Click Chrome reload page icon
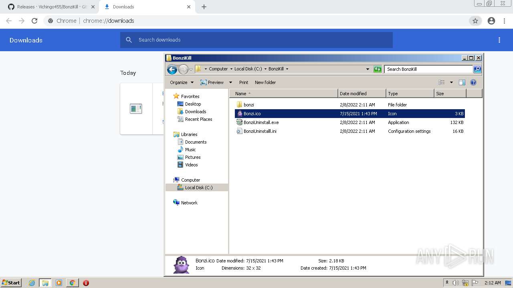The image size is (513, 288). (34, 21)
